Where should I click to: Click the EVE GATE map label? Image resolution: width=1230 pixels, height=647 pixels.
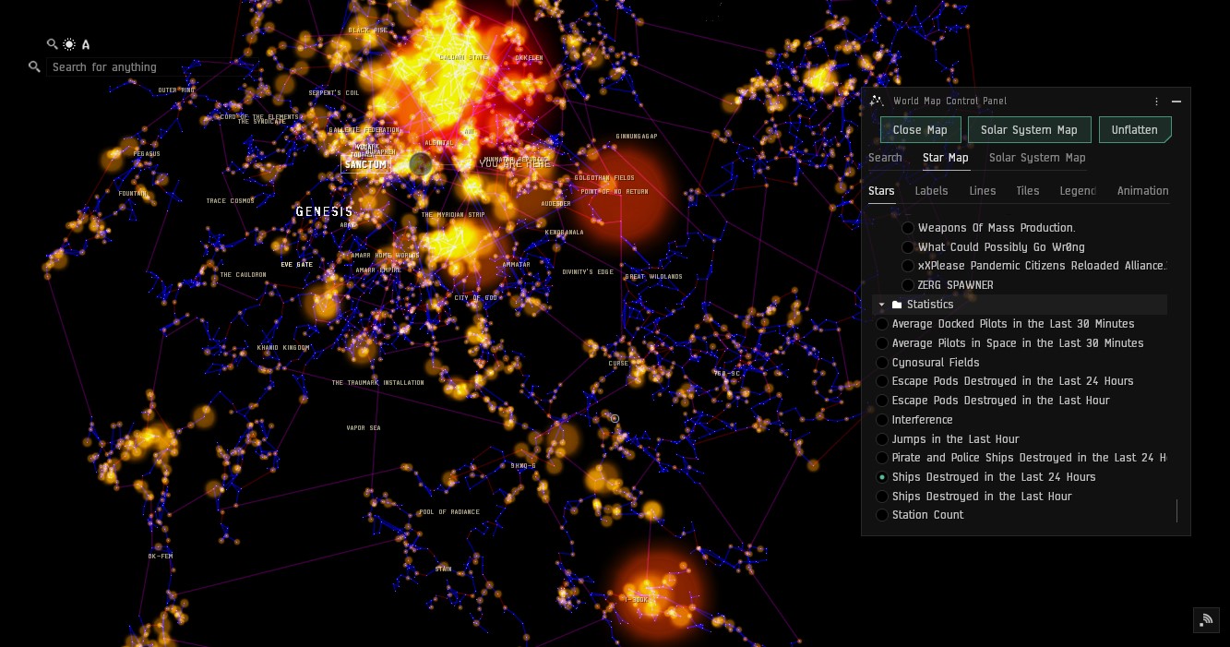tap(296, 265)
